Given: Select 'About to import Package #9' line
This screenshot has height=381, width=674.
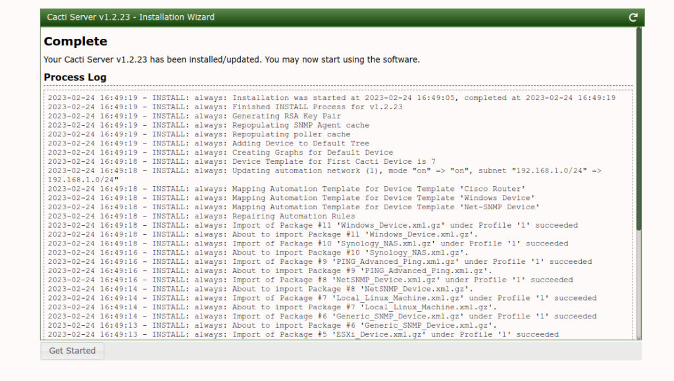Looking at the screenshot, I should (270, 270).
